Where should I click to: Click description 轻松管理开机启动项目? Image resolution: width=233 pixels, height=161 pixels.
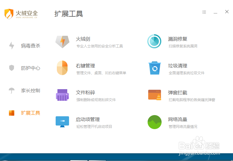94,127
